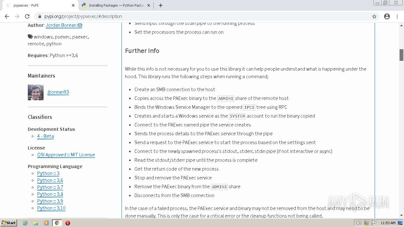404x227 pixels.
Task: Click 'Requires: Python >=3.6' text
Action: point(53,55)
